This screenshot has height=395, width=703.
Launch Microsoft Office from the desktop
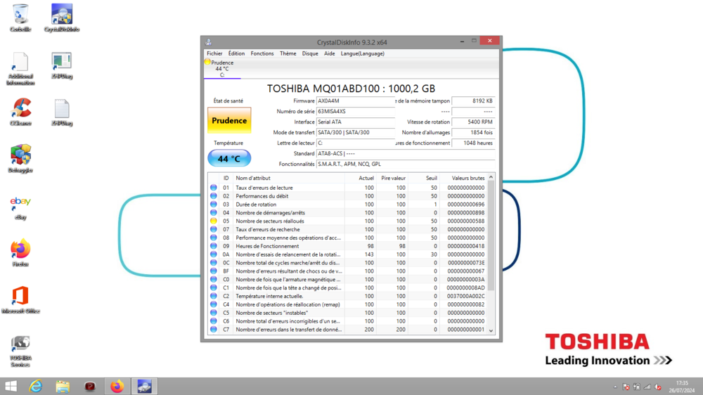(20, 297)
